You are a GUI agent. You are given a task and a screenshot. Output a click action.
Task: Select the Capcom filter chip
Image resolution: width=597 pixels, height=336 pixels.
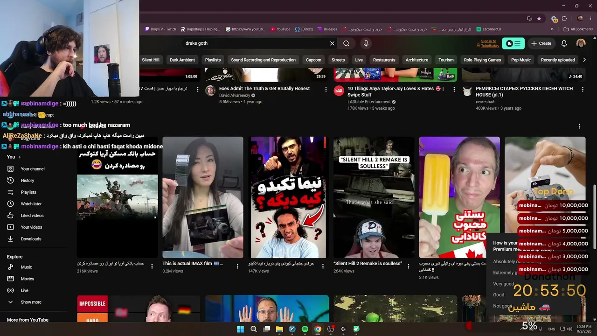click(x=313, y=60)
